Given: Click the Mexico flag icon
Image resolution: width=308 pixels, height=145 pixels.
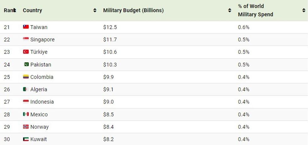Looking at the screenshot, I should (26, 114).
